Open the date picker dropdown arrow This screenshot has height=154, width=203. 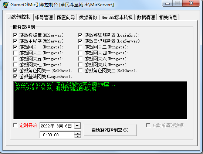coord(77,126)
